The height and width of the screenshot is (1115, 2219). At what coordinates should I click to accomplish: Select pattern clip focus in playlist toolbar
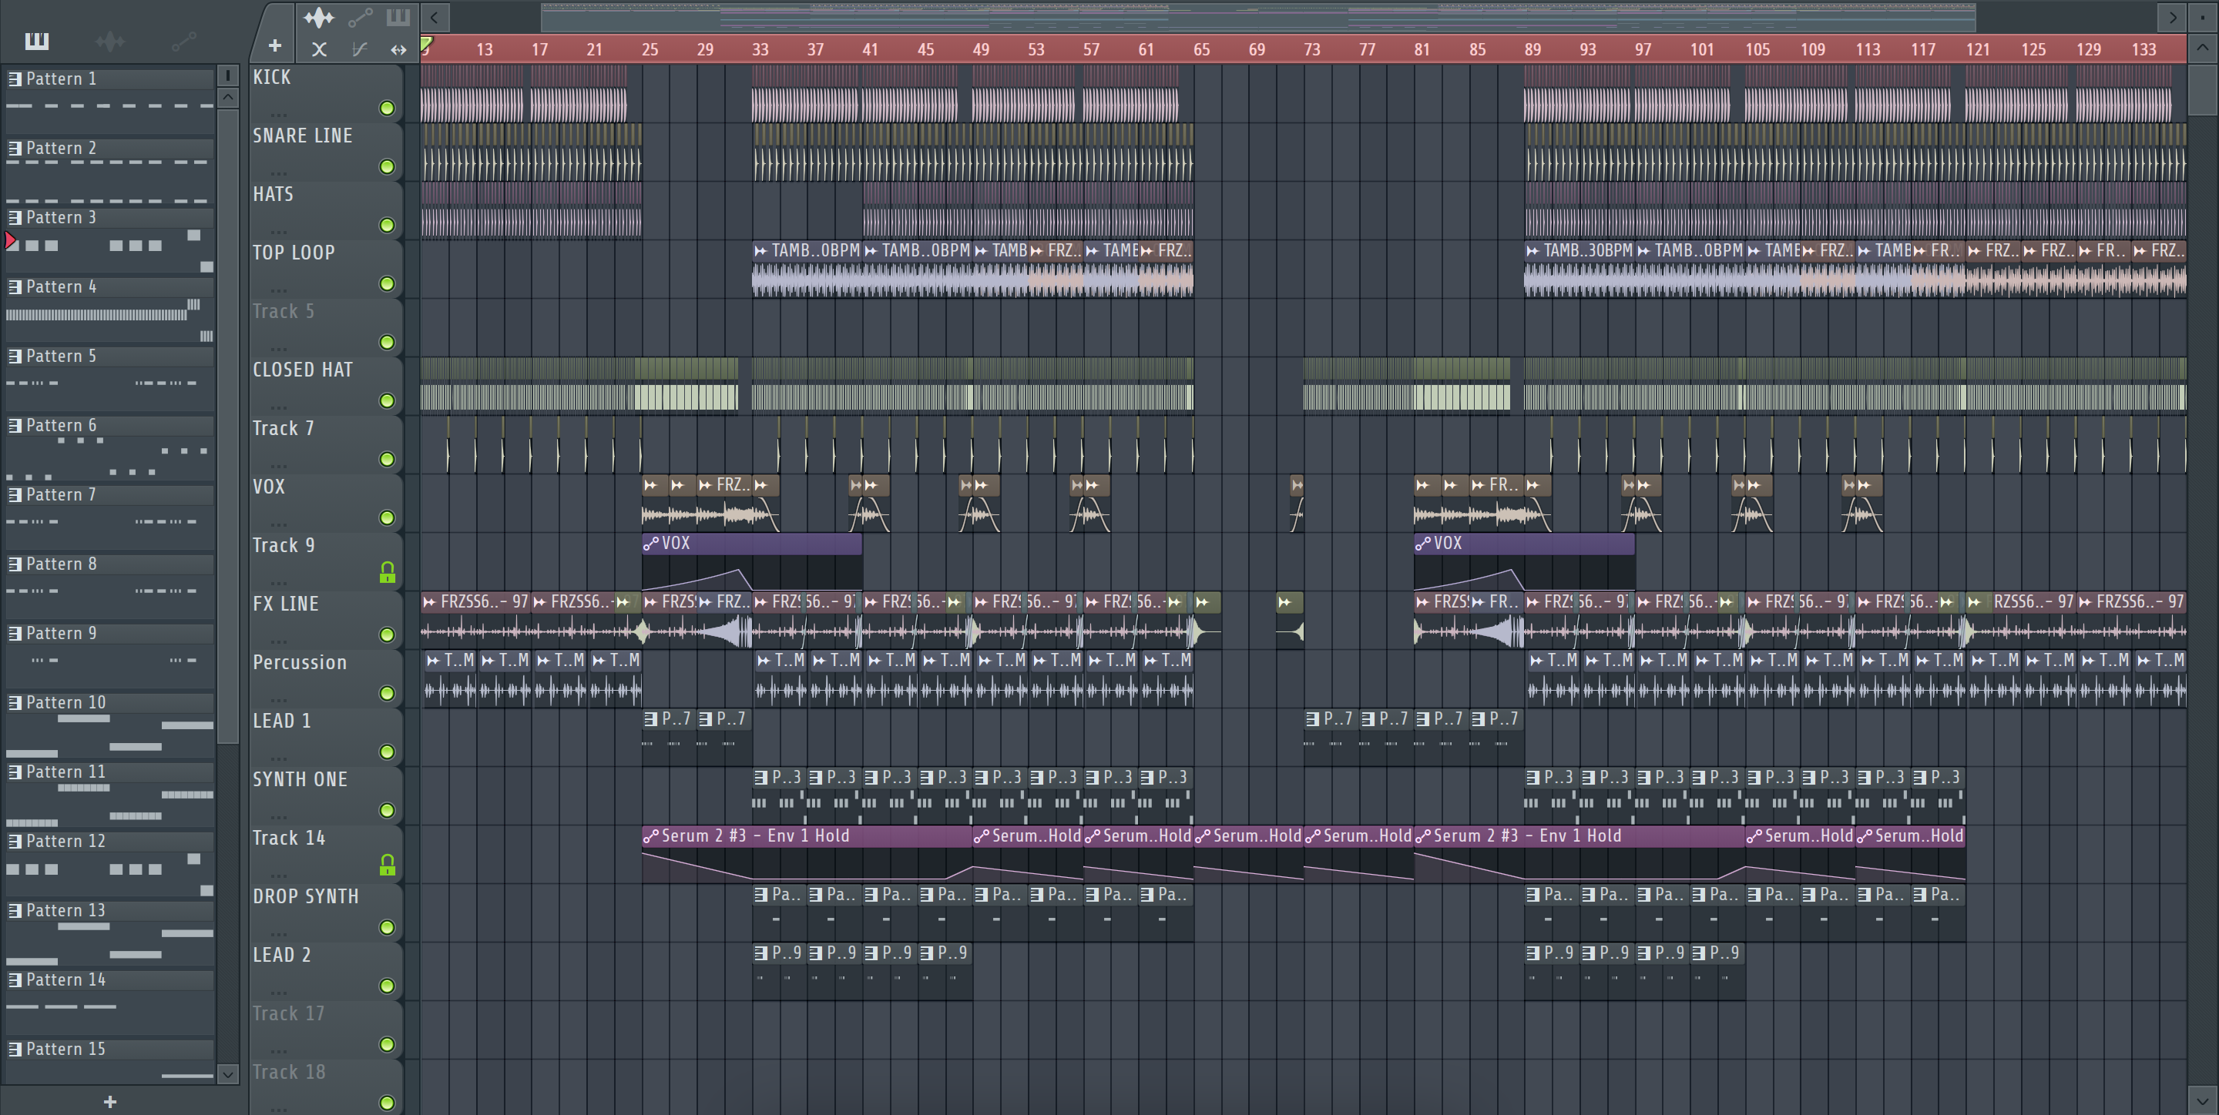pos(397,16)
